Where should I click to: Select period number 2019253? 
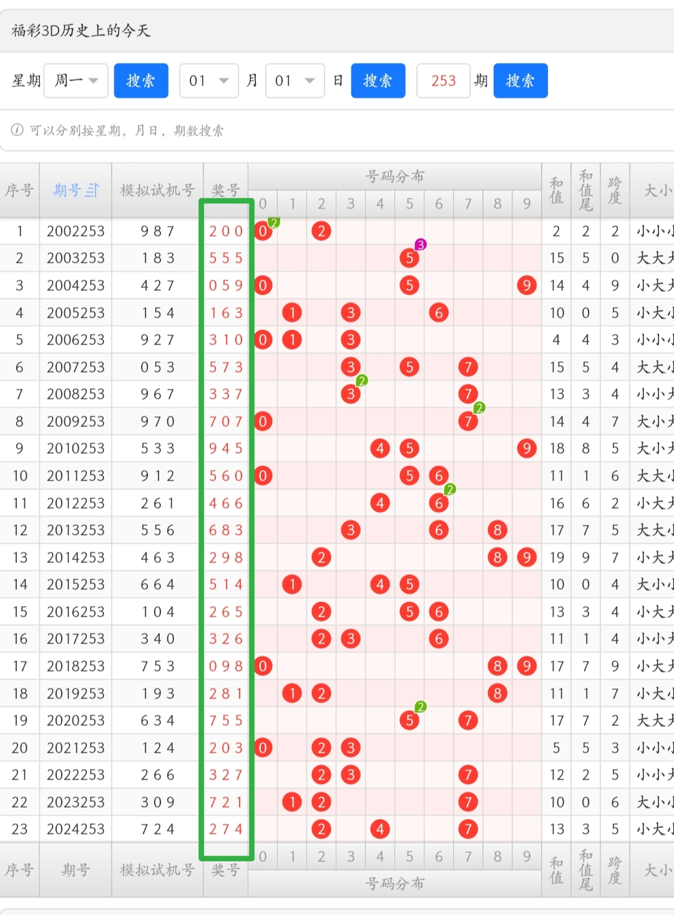[76, 693]
